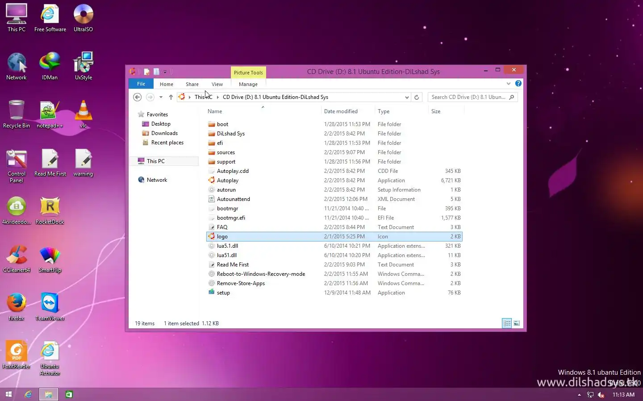This screenshot has height=401, width=643.
Task: Select Desktop under Favorites
Action: click(161, 124)
